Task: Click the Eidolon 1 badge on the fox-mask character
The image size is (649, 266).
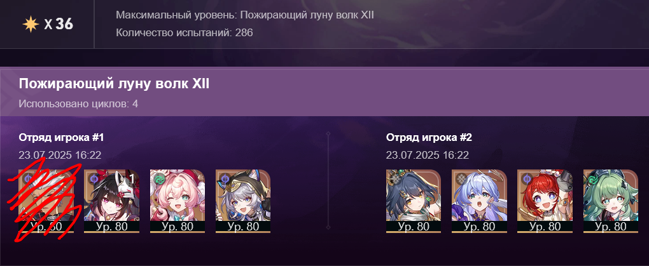Action: coord(132,178)
